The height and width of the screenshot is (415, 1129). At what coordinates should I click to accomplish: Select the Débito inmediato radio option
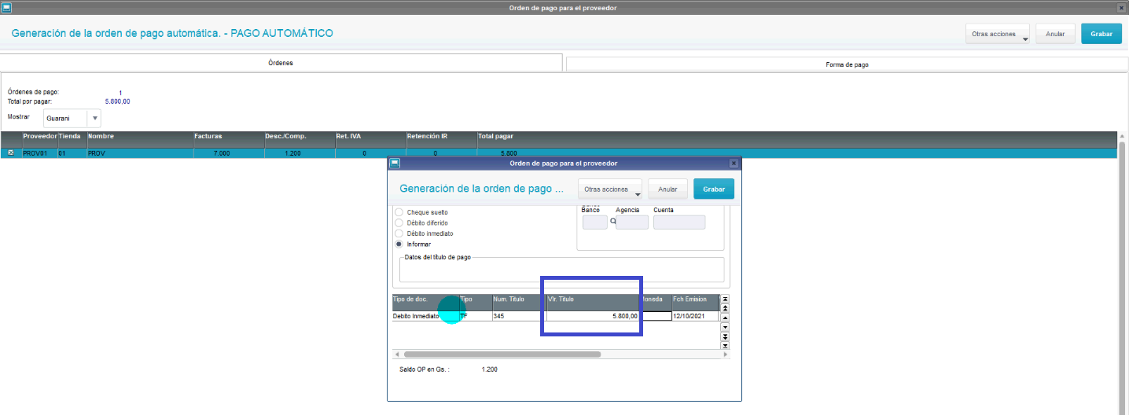coord(399,233)
